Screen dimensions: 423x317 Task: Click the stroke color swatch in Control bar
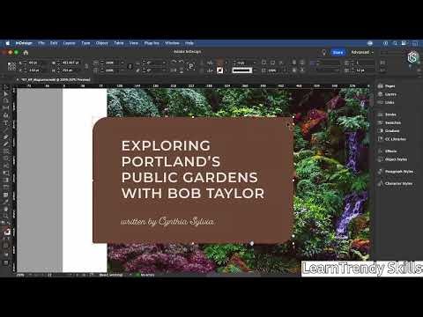(x=219, y=70)
